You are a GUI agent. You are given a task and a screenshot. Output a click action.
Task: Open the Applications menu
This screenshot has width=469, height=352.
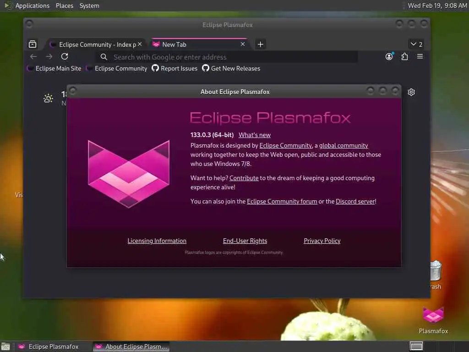pyautogui.click(x=33, y=5)
